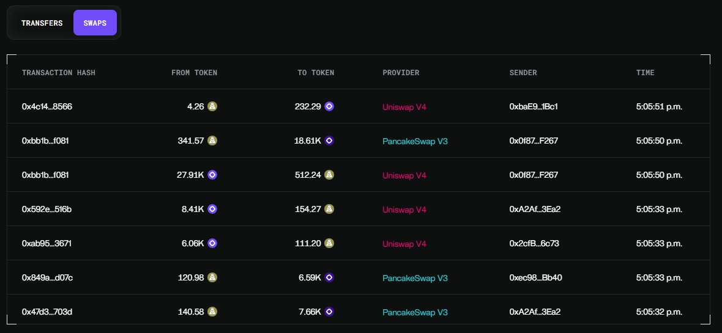Click the gold token icon beside 154.27
This screenshot has width=722, height=333.
coord(329,209)
